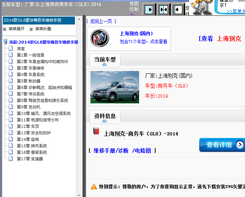The width and height of the screenshot is (245, 197).
Task: Click the 菜单折叠 list icon
Action: [31, 29]
